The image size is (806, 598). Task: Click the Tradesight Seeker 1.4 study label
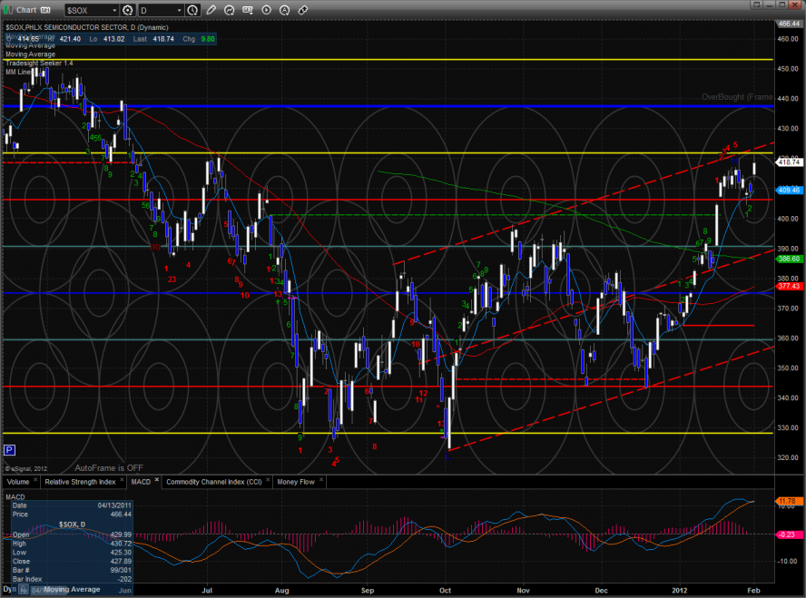click(39, 64)
